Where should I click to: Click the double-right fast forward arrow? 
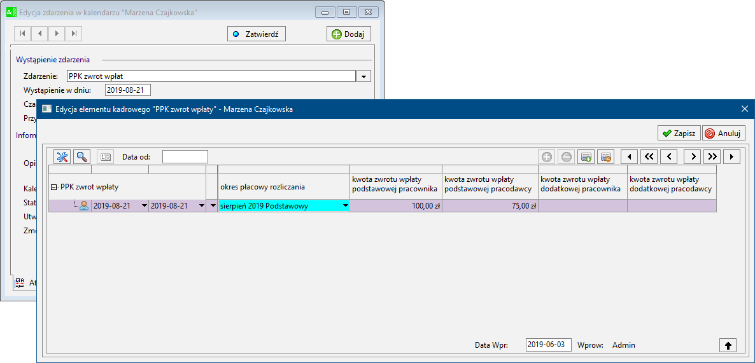click(711, 156)
